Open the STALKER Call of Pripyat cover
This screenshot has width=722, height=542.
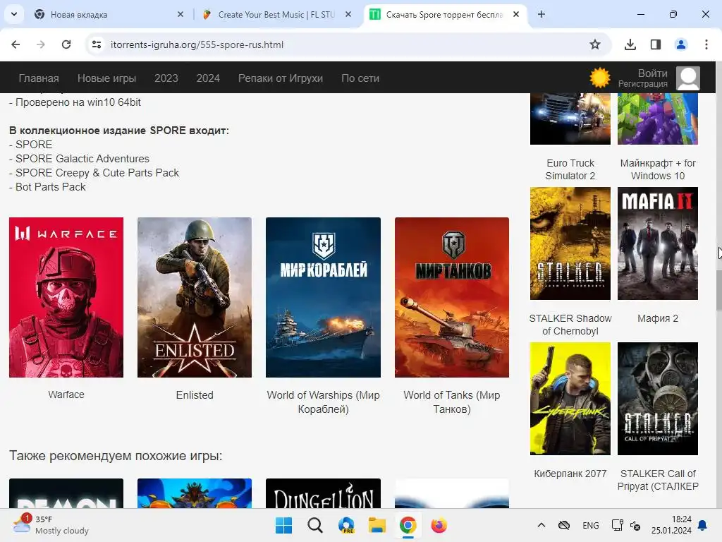658,399
